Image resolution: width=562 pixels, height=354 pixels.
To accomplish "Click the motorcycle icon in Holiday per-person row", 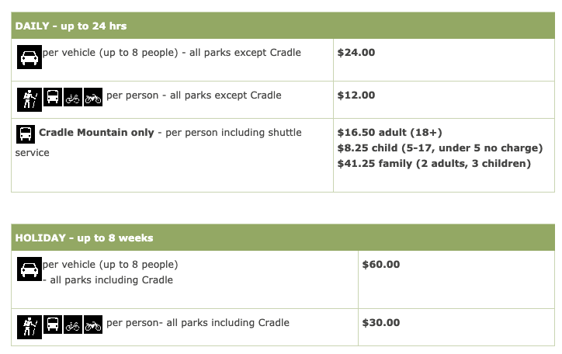I will click(x=93, y=324).
